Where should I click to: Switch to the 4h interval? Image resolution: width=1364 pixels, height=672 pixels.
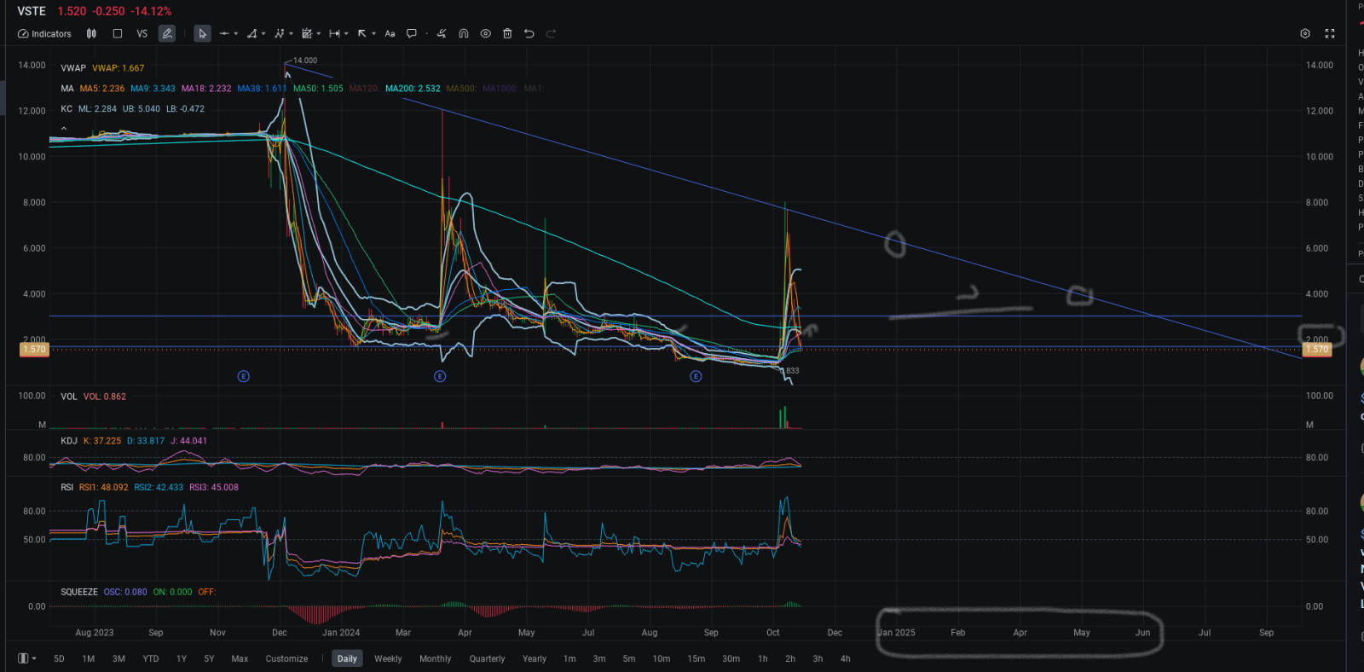(x=845, y=658)
